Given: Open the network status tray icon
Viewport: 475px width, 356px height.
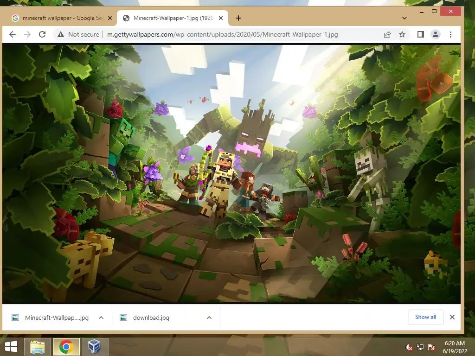Looking at the screenshot, I should [420, 347].
